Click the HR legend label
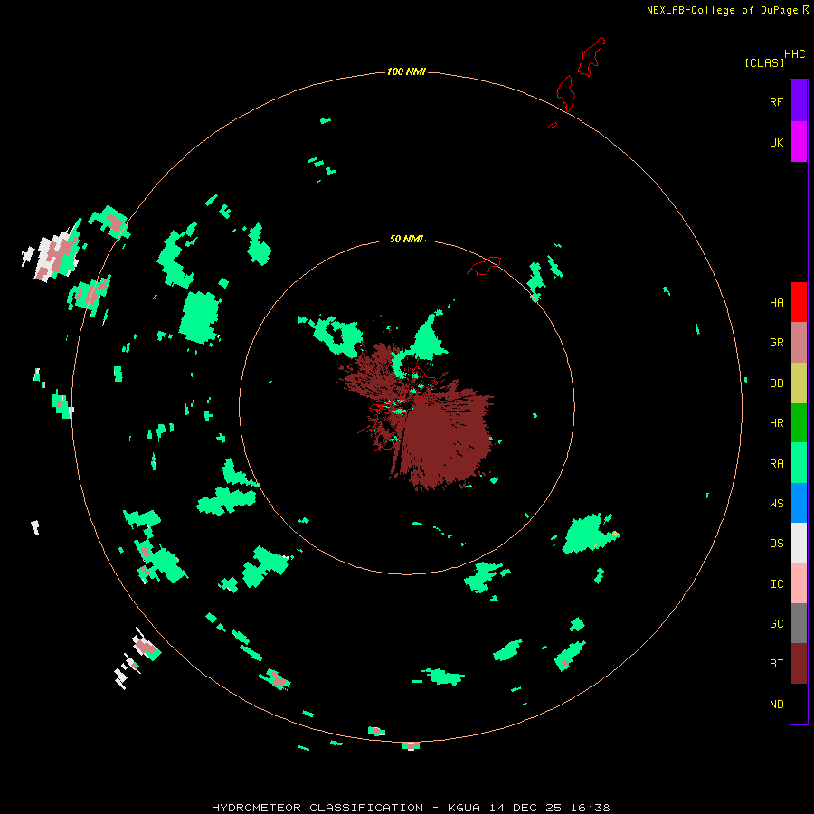The height and width of the screenshot is (814, 814). click(x=776, y=423)
